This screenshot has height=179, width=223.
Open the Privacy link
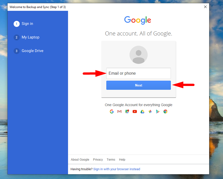click(x=98, y=160)
